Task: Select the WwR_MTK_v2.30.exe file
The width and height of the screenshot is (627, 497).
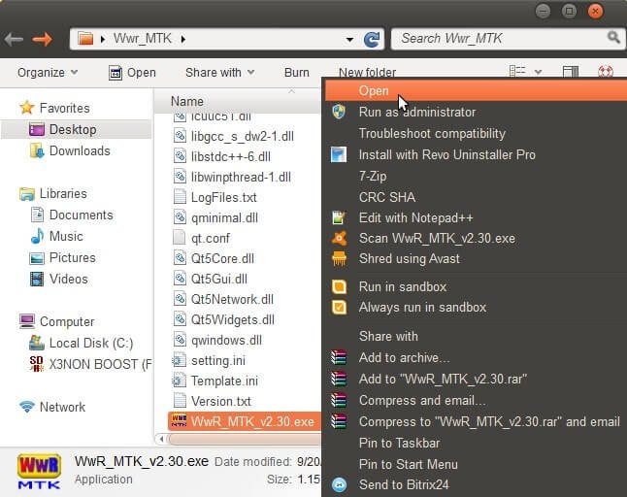Action: coord(251,421)
